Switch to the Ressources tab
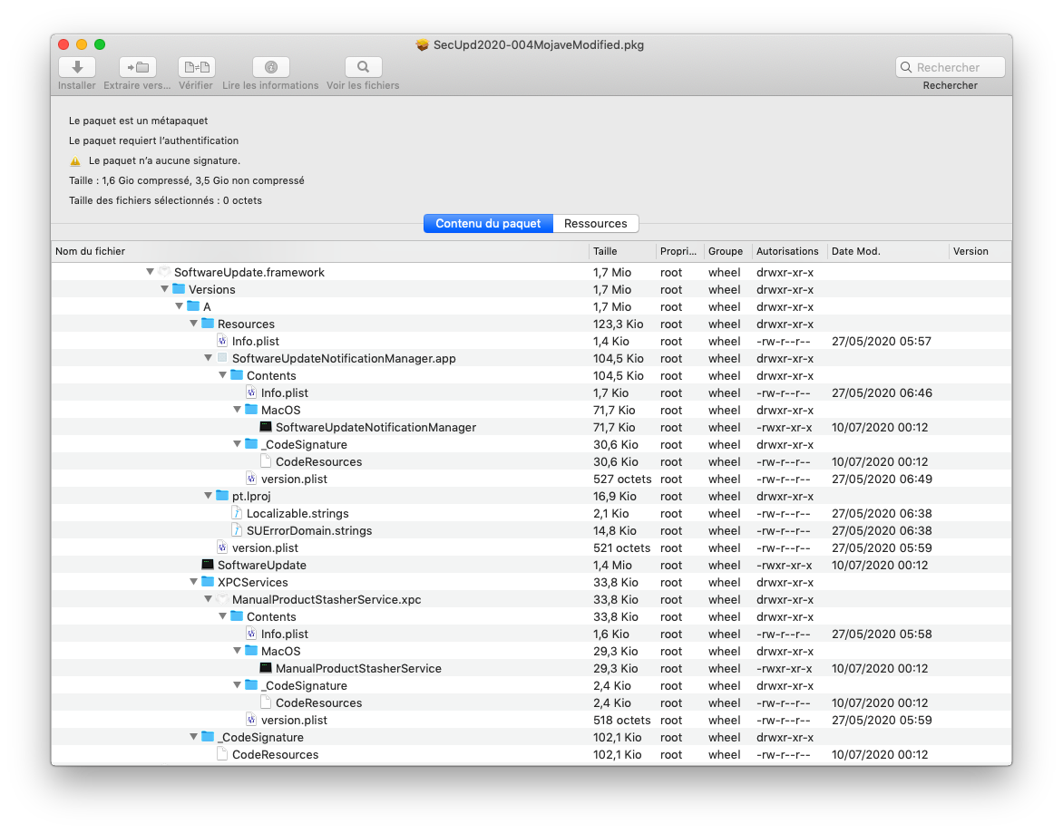1063x833 pixels. [x=595, y=224]
